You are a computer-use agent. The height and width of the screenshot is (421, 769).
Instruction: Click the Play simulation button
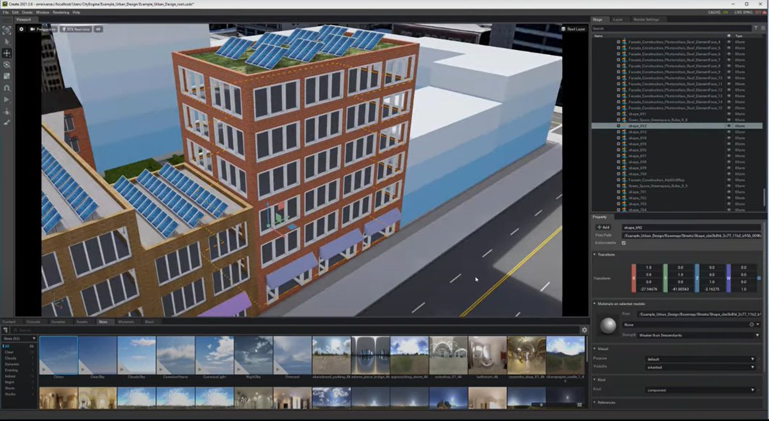(x=6, y=99)
